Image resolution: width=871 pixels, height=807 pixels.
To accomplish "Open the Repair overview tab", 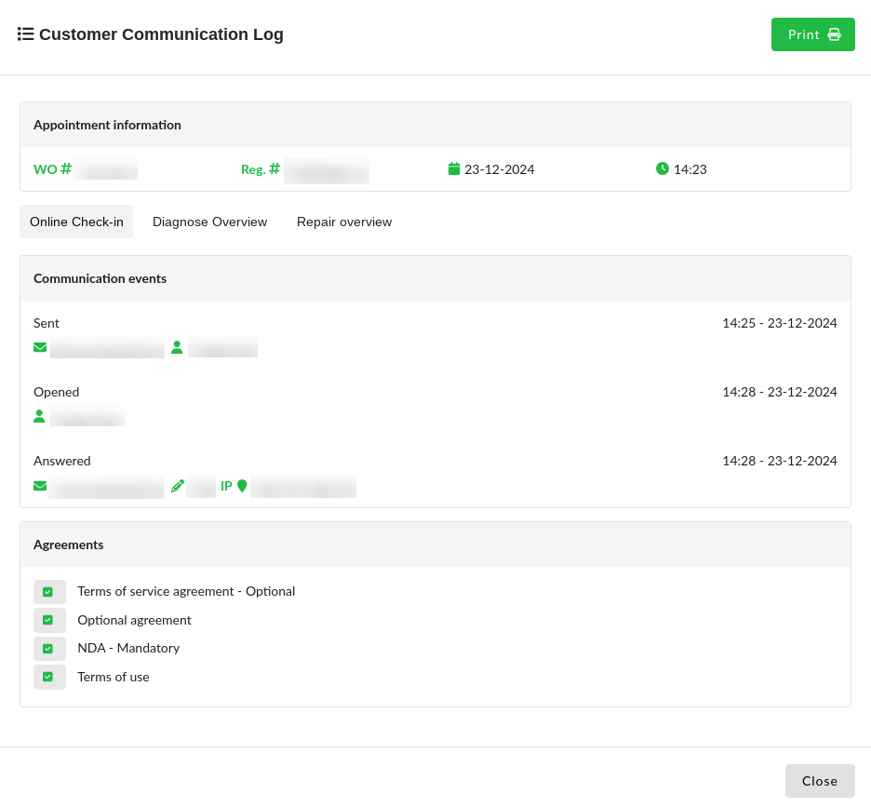I will 344,222.
